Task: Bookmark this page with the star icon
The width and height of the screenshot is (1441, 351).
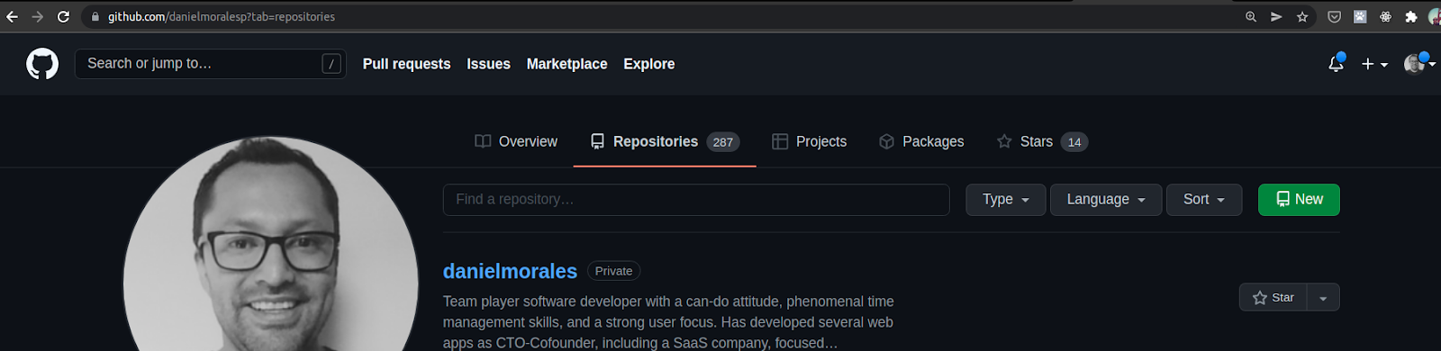Action: pyautogui.click(x=1302, y=16)
